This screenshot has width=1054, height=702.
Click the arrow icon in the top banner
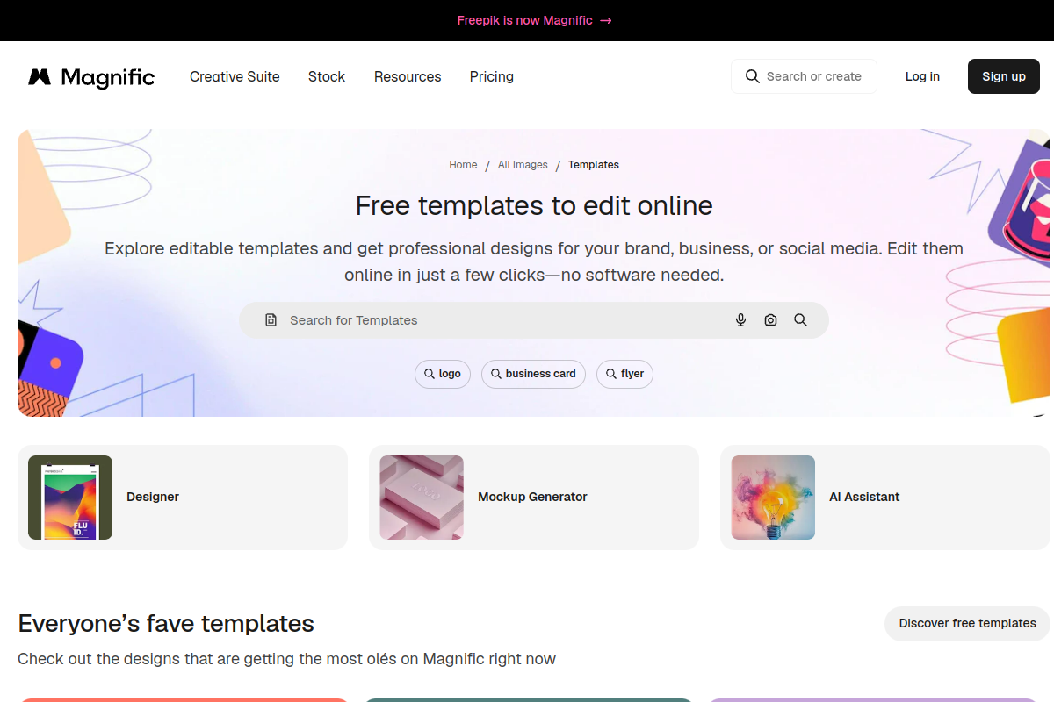pos(606,20)
